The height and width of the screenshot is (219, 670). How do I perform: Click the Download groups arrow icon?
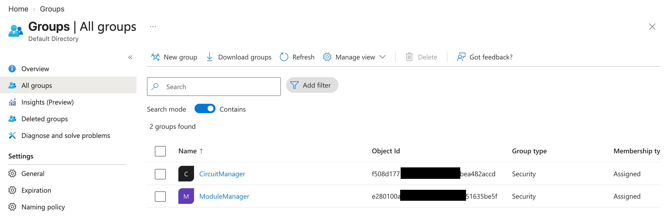[209, 57]
